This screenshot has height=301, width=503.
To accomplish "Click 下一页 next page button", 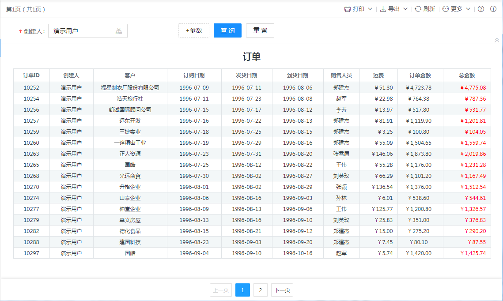I will tap(282, 290).
